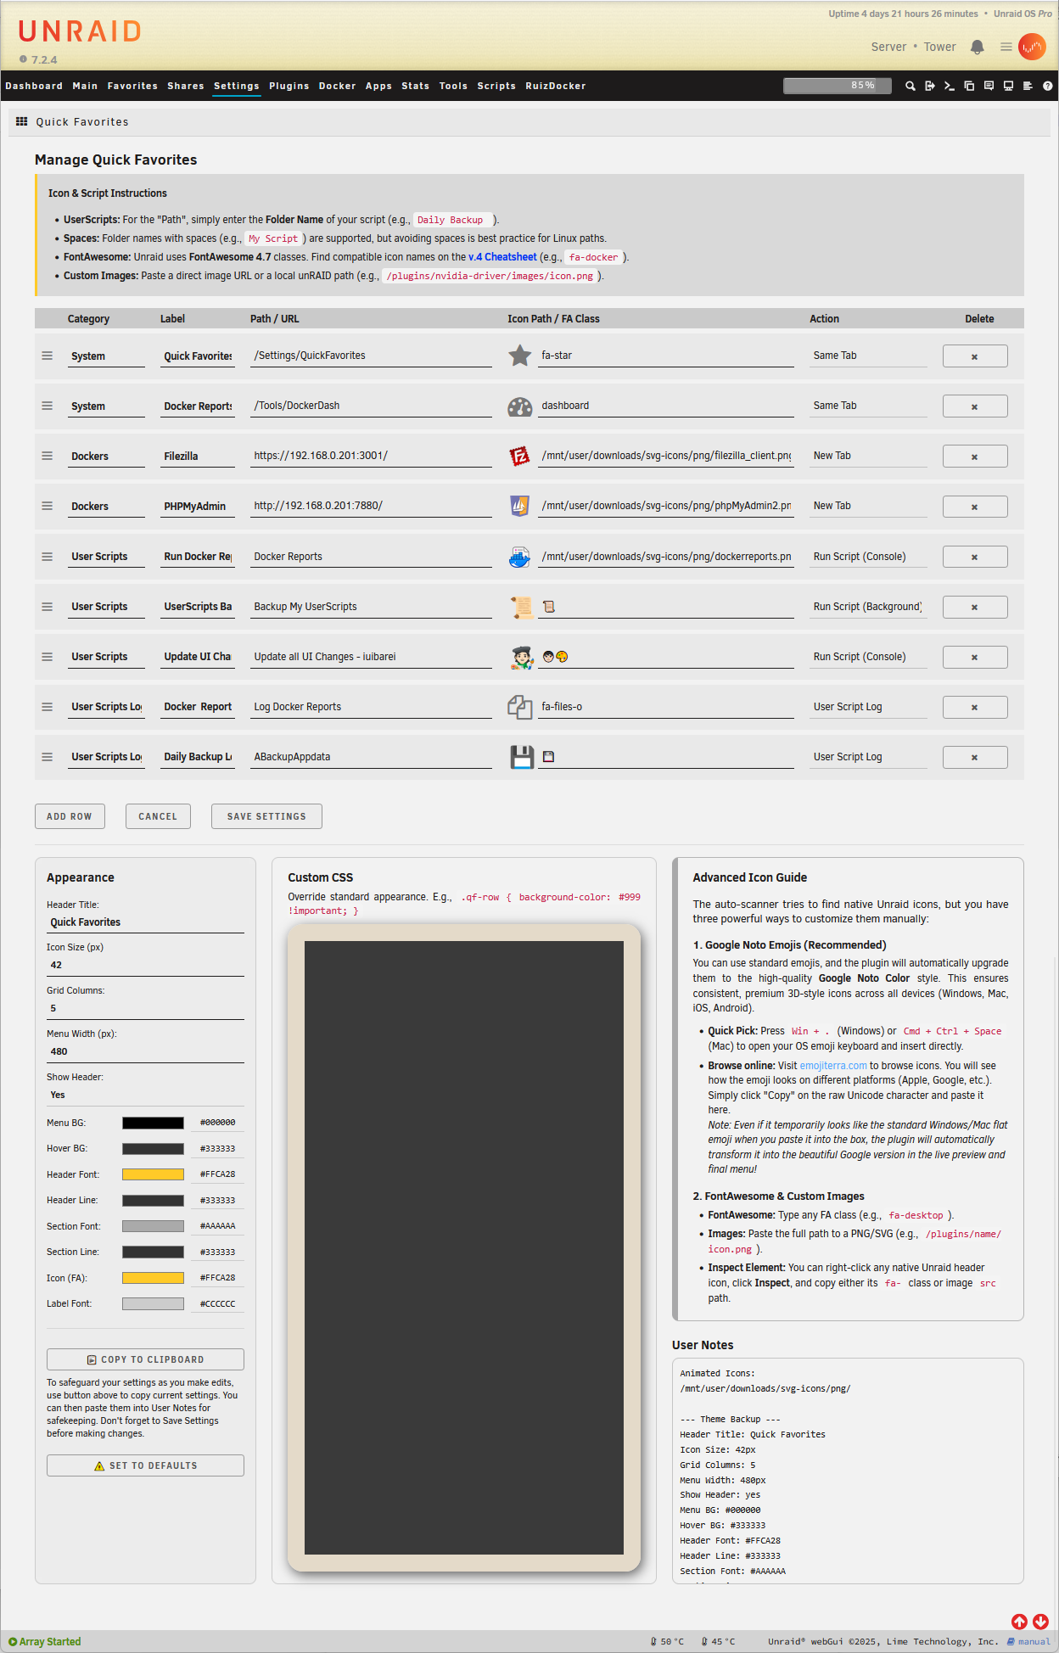
Task: Click the SAVE SETTINGS button
Action: click(x=266, y=816)
